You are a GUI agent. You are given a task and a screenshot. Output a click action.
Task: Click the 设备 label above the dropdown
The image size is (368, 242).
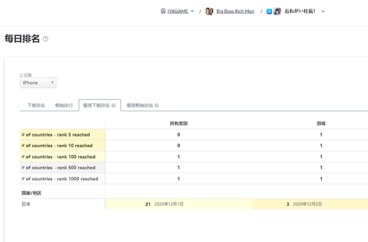click(x=26, y=75)
